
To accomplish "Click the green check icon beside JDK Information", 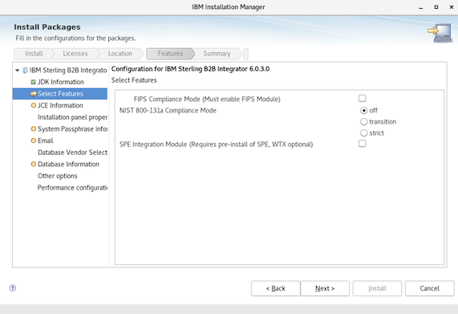I will click(34, 82).
